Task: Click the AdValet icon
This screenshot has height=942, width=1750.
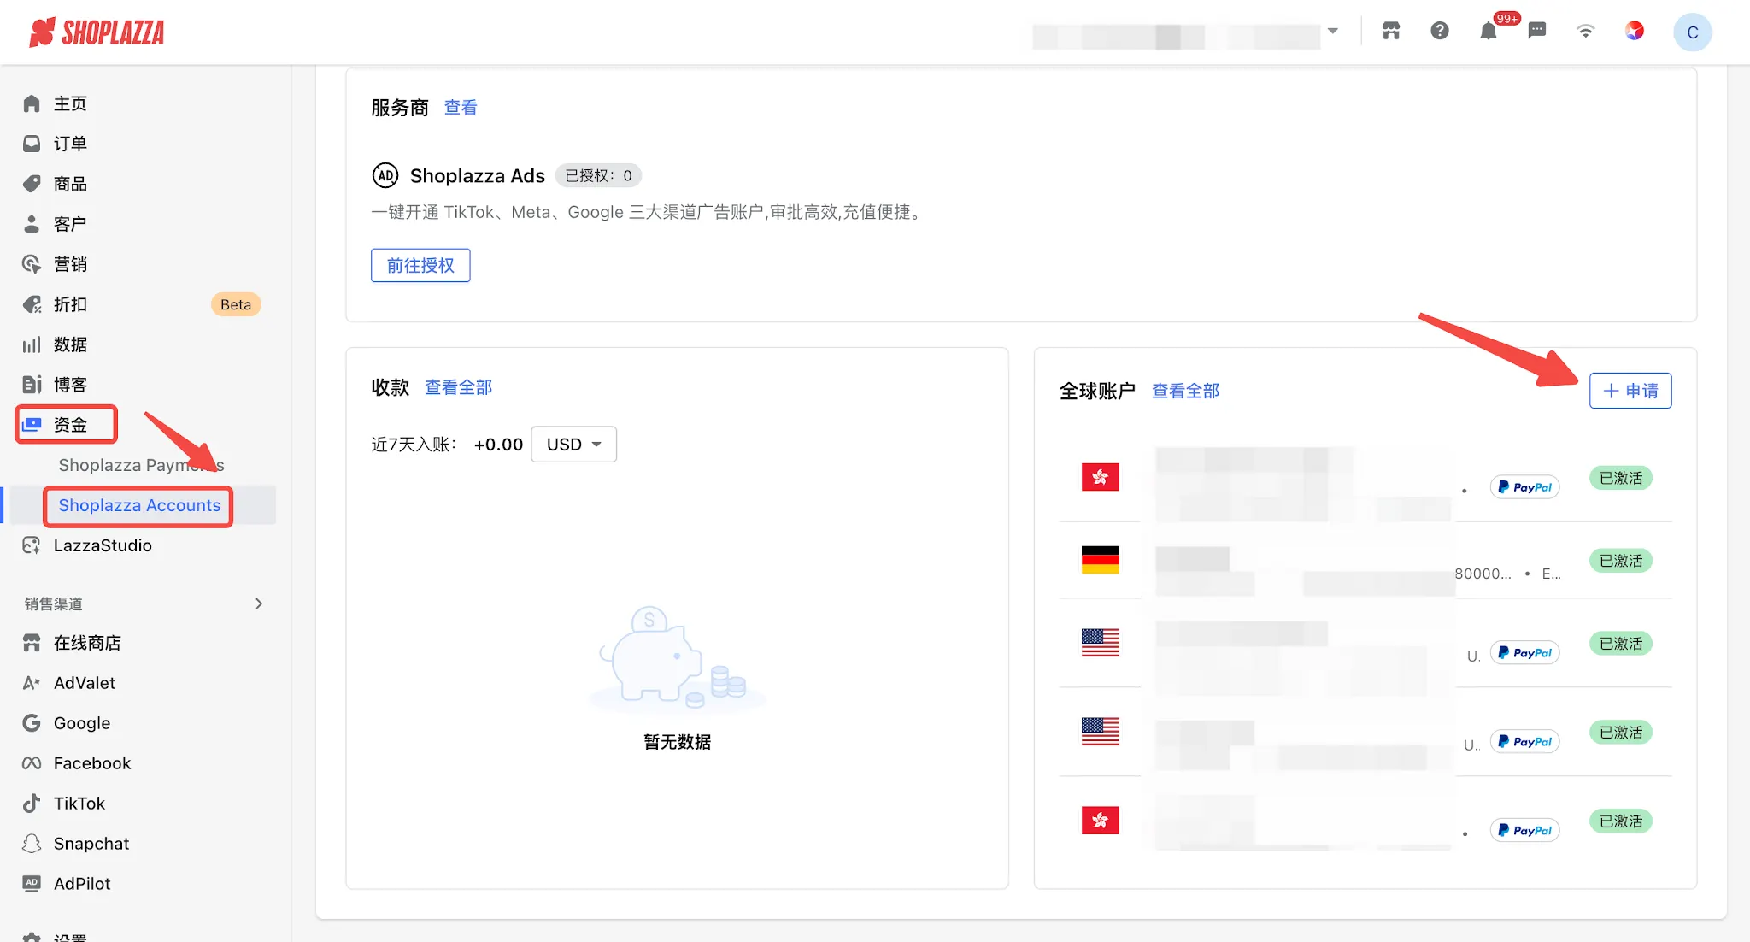Action: click(x=32, y=683)
